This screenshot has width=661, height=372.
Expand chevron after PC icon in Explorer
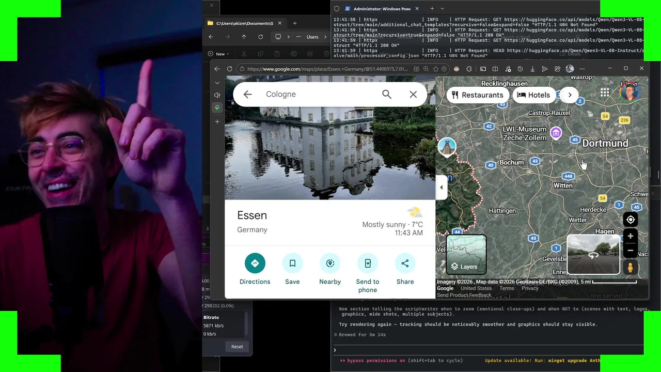[288, 37]
